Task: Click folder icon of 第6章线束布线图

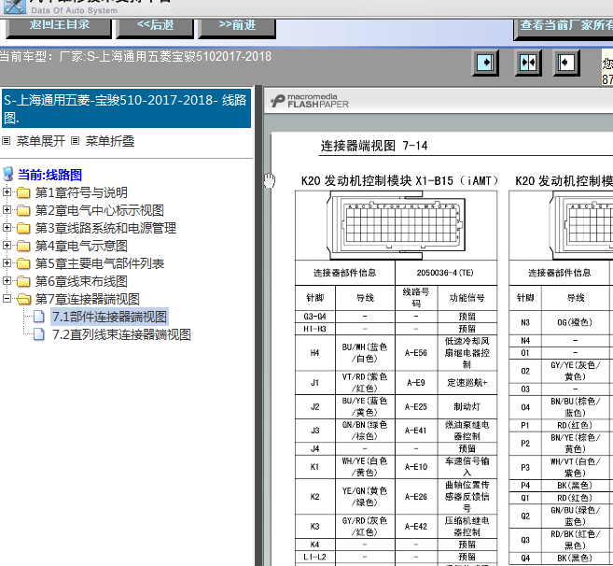Action: (x=23, y=281)
